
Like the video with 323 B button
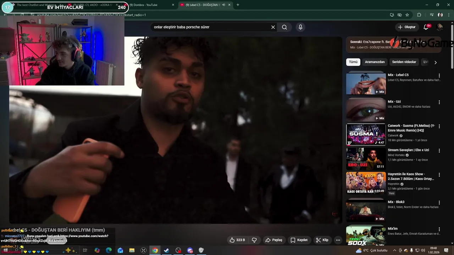238,240
